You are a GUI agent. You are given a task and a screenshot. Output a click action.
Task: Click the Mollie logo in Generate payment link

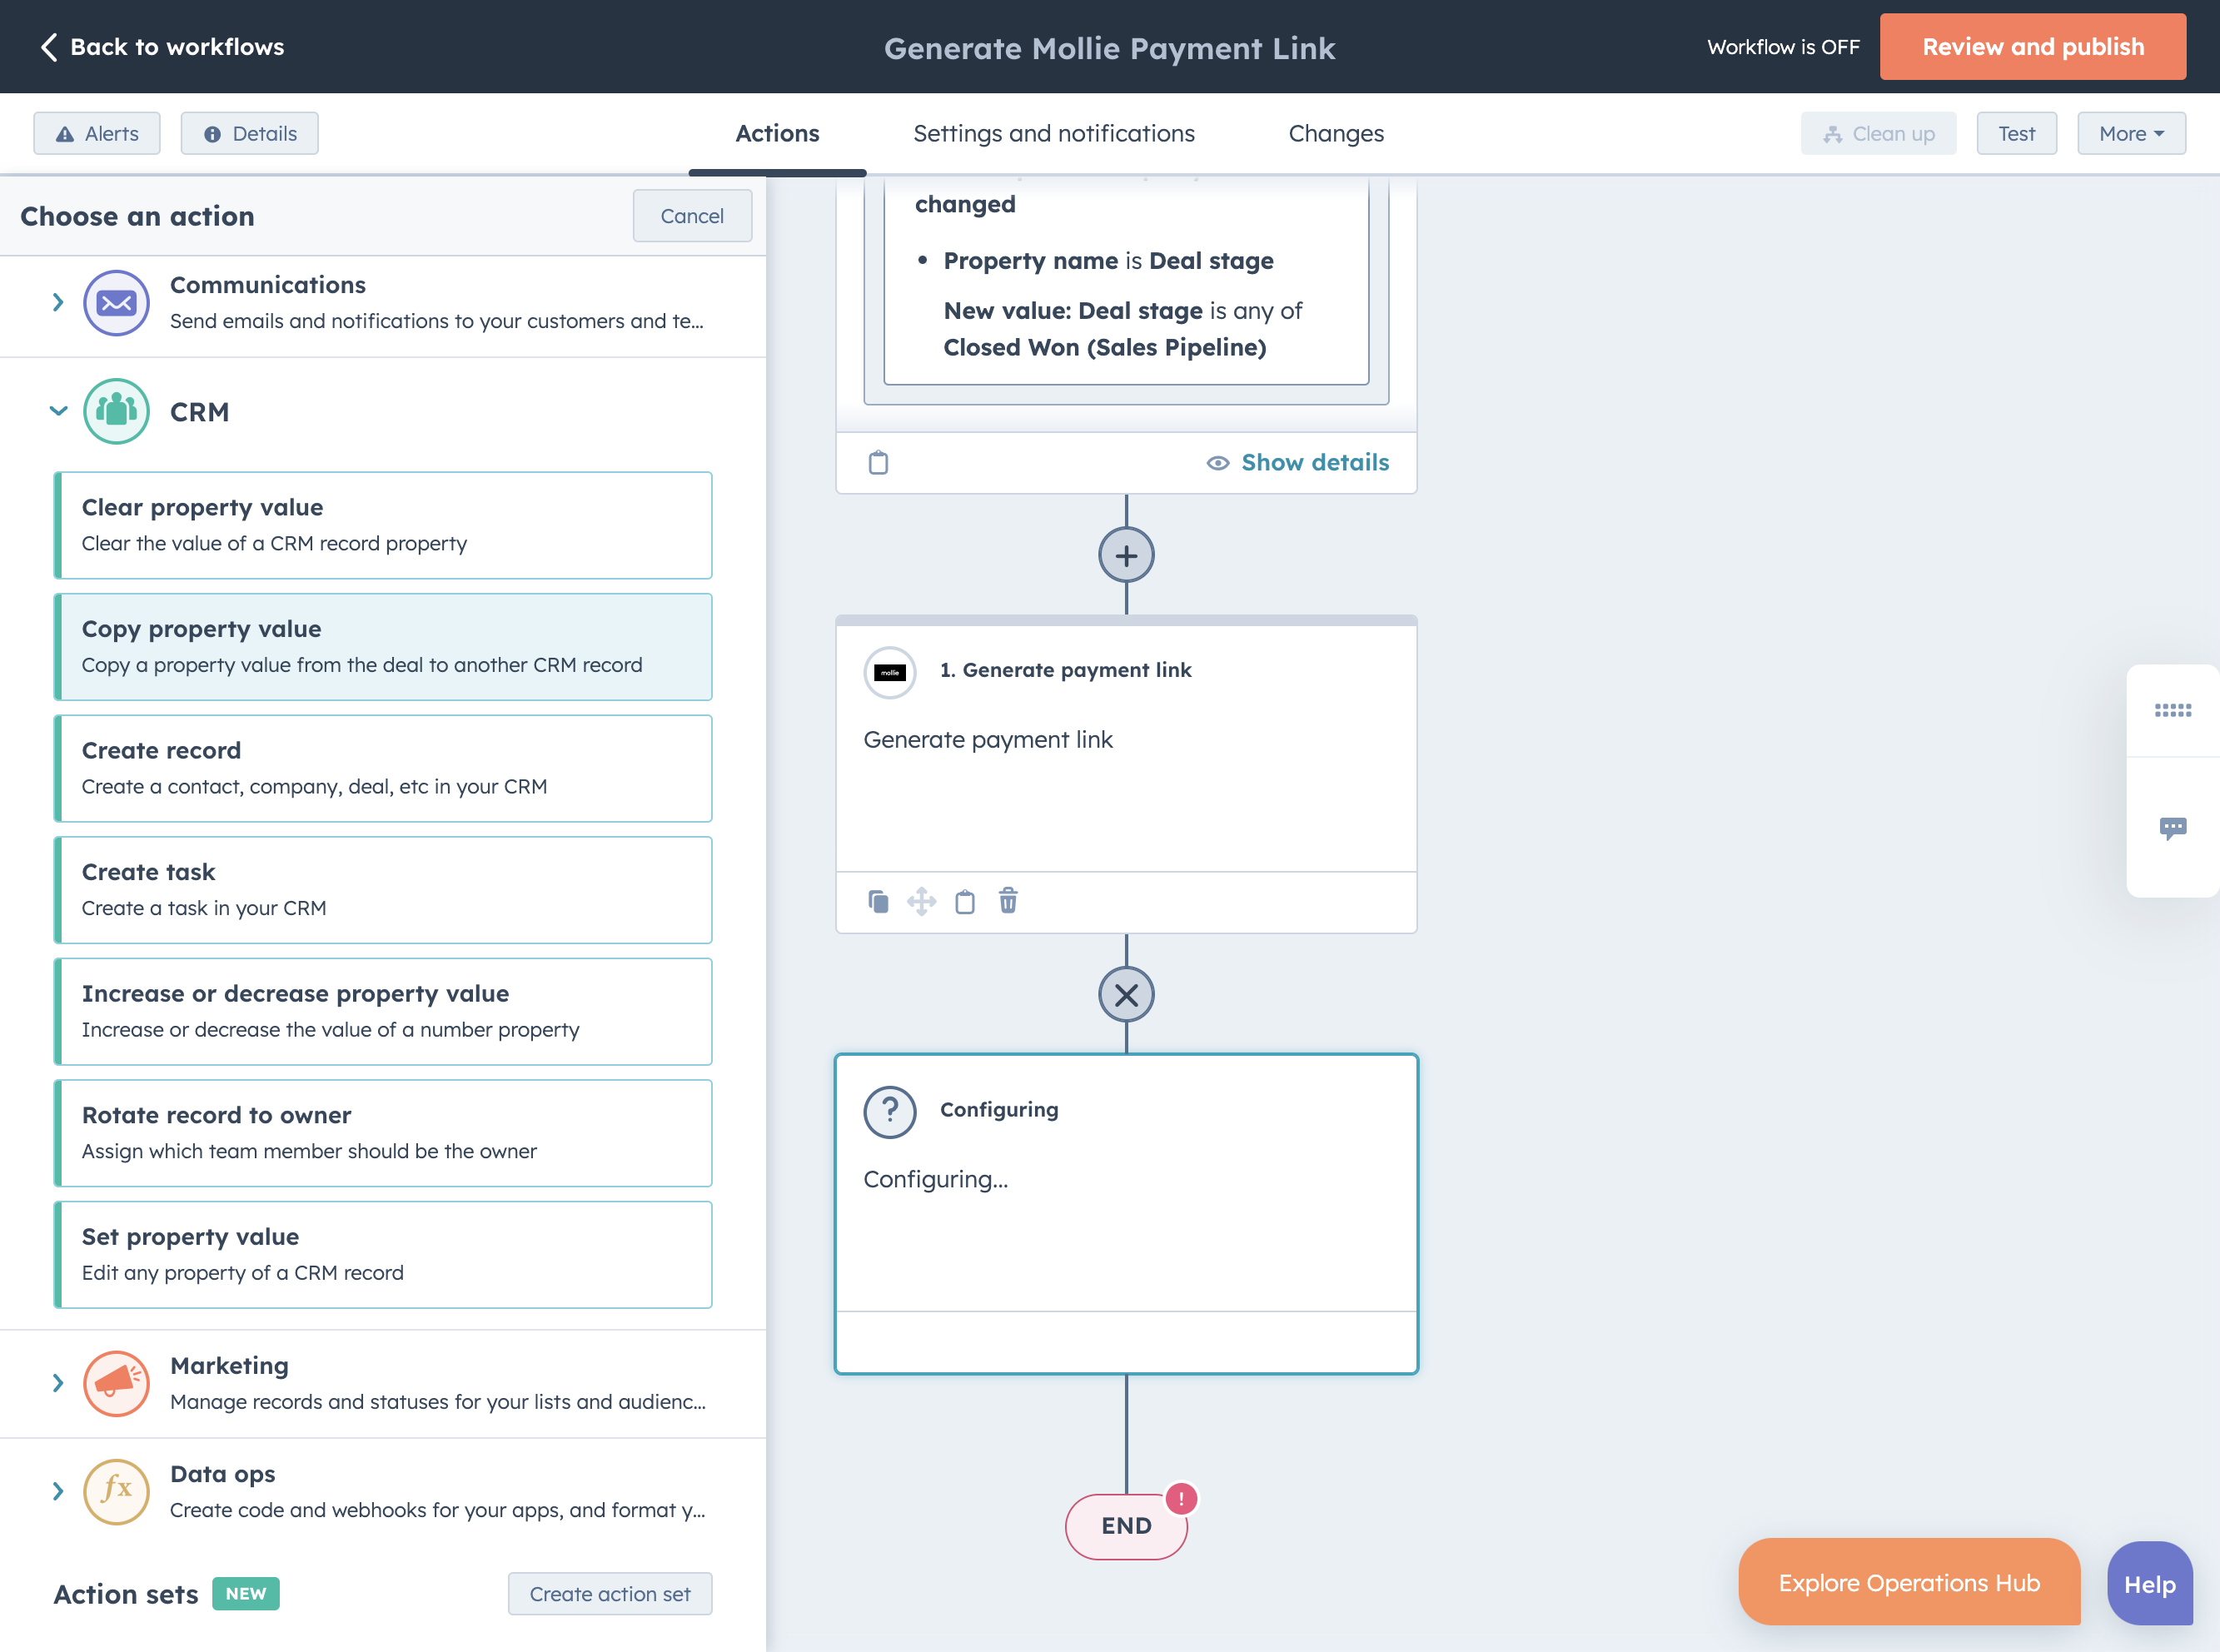tap(890, 672)
